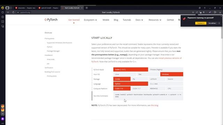Open 'install previous versions of PyTorch' link
The height and width of the screenshot is (125, 223).
[x=136, y=60]
